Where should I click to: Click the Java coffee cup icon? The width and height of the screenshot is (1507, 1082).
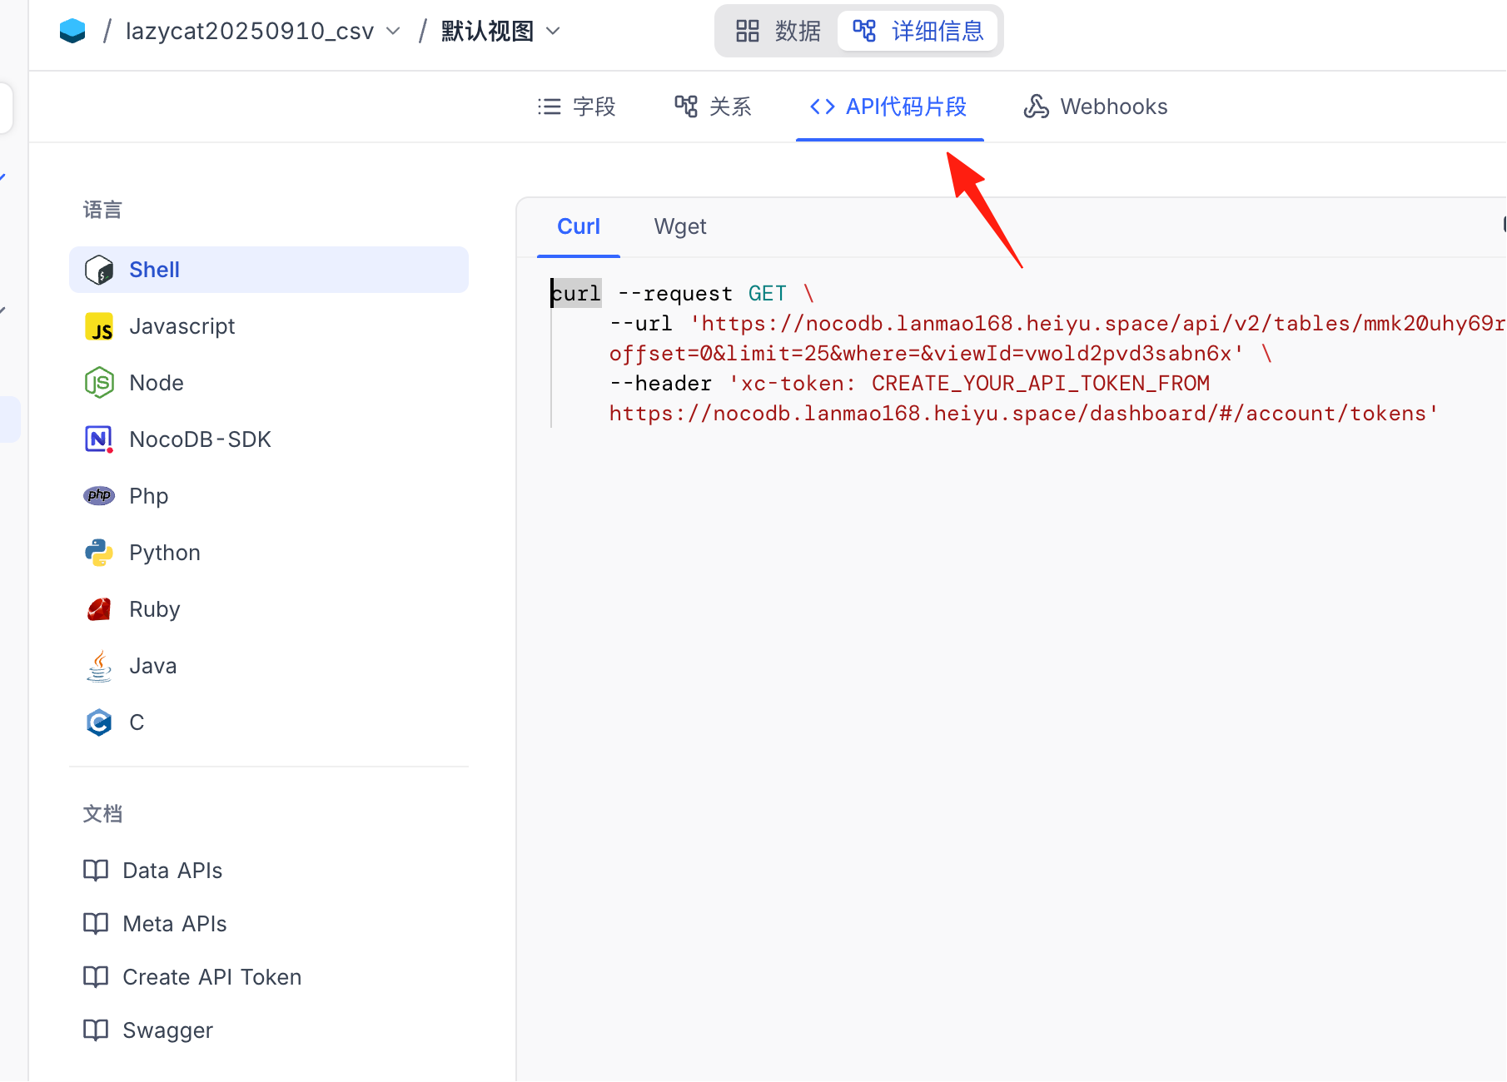click(99, 666)
